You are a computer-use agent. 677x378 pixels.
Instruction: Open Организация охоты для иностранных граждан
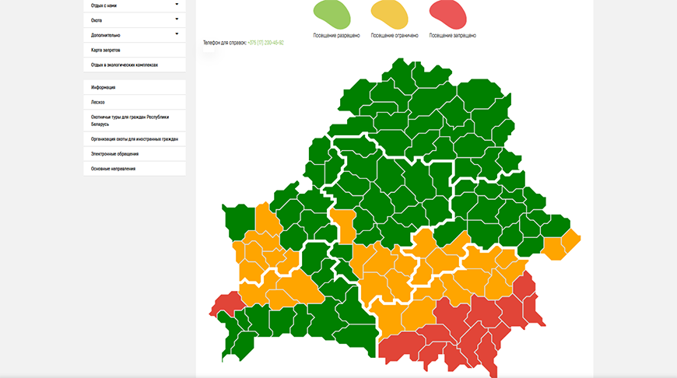(x=134, y=139)
